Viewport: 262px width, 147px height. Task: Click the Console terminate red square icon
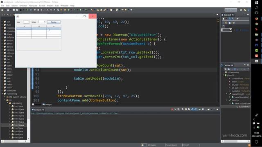point(172,109)
